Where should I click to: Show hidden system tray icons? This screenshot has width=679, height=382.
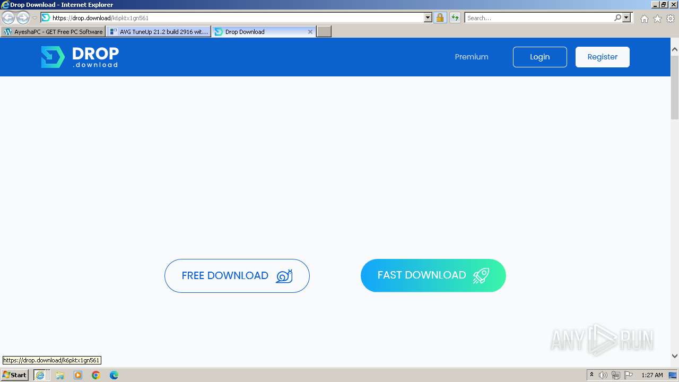tap(591, 375)
